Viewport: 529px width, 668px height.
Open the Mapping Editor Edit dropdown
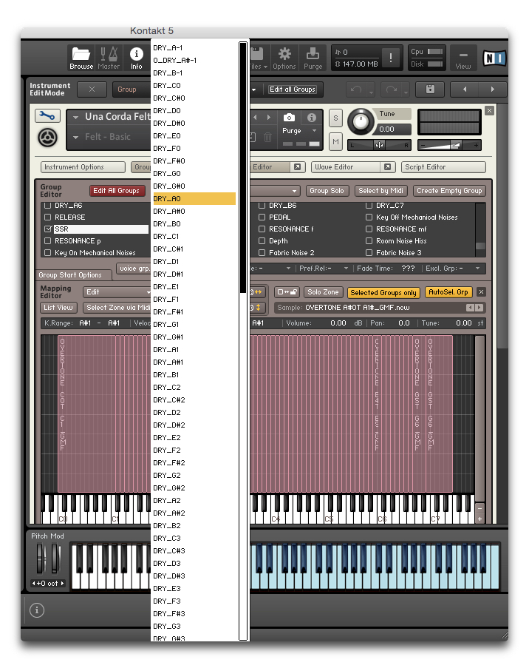point(117,291)
